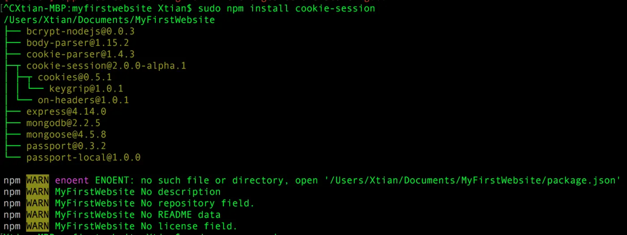Click the 'No repository field.' warning text
This screenshot has height=235, width=627.
[198, 203]
